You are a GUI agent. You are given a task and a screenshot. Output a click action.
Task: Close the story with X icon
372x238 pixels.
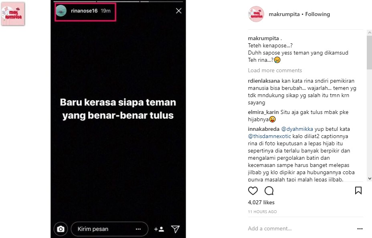pos(179,11)
